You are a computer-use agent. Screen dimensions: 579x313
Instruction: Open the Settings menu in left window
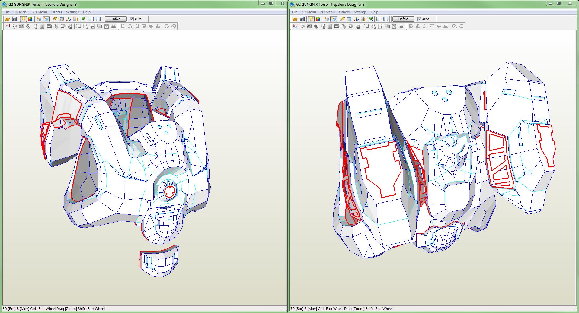point(72,12)
